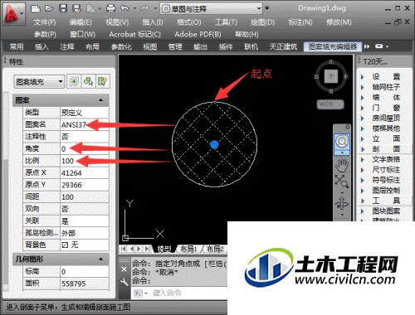Switch to the 布局1 layout tab

click(188, 249)
